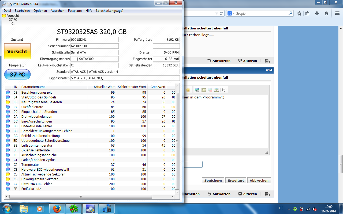Click the SMART list horizontal scrollbar thumb

tap(81, 197)
